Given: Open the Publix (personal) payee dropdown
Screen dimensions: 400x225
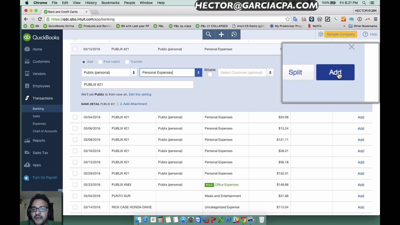Looking at the screenshot, I should pyautogui.click(x=134, y=72).
